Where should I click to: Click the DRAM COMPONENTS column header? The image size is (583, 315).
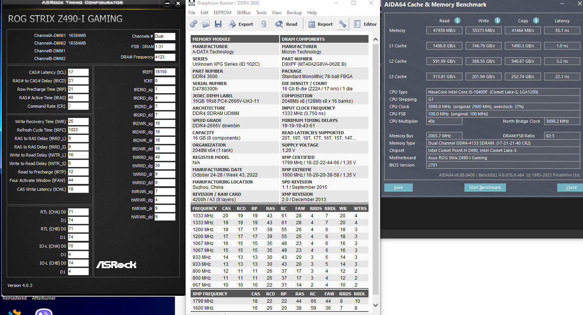click(x=324, y=39)
